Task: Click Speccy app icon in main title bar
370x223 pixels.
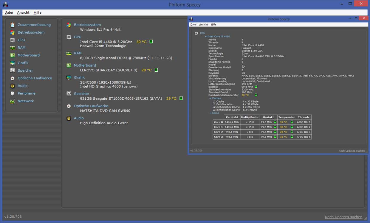Action: 5,4
